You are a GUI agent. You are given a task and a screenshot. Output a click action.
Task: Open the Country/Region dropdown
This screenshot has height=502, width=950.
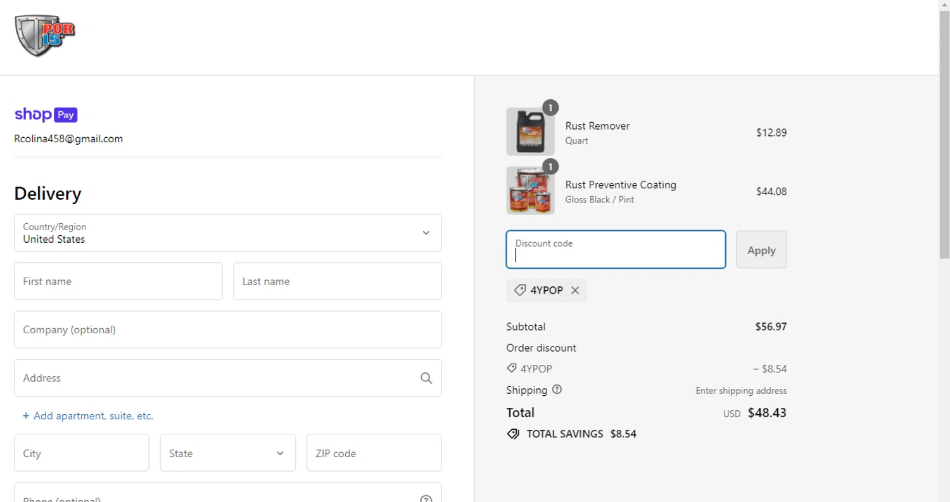coord(228,233)
